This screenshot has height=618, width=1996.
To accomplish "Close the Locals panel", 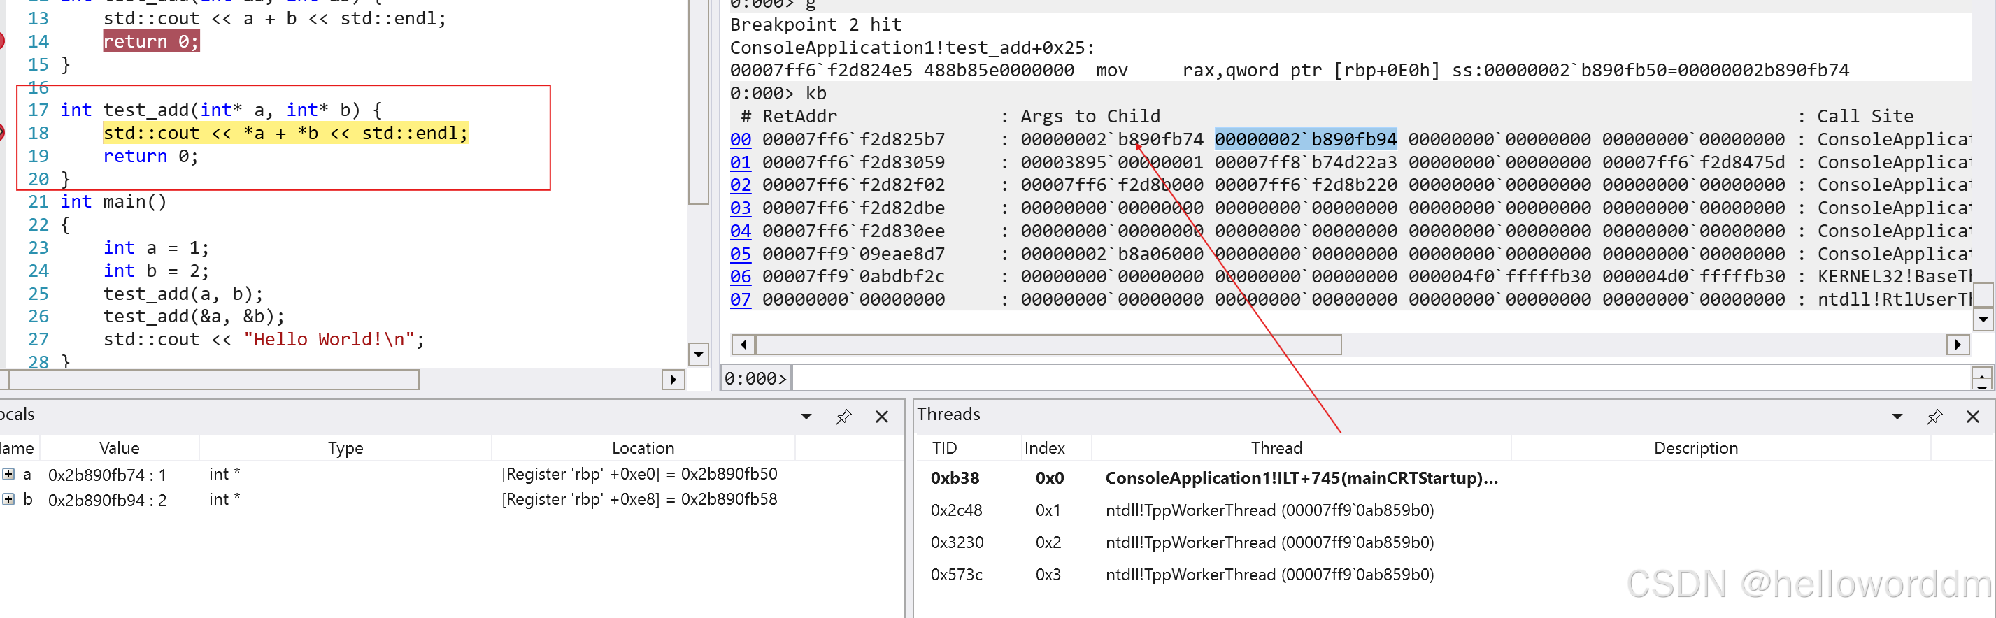I will (x=882, y=417).
